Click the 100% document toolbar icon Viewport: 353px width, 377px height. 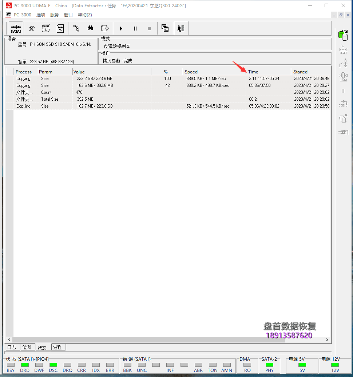point(60,28)
